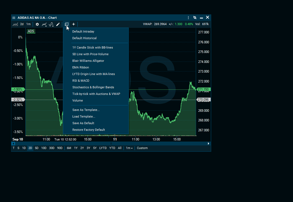Close the chart templates dropdown via its icon
293x202 pixels.
pyautogui.click(x=67, y=24)
